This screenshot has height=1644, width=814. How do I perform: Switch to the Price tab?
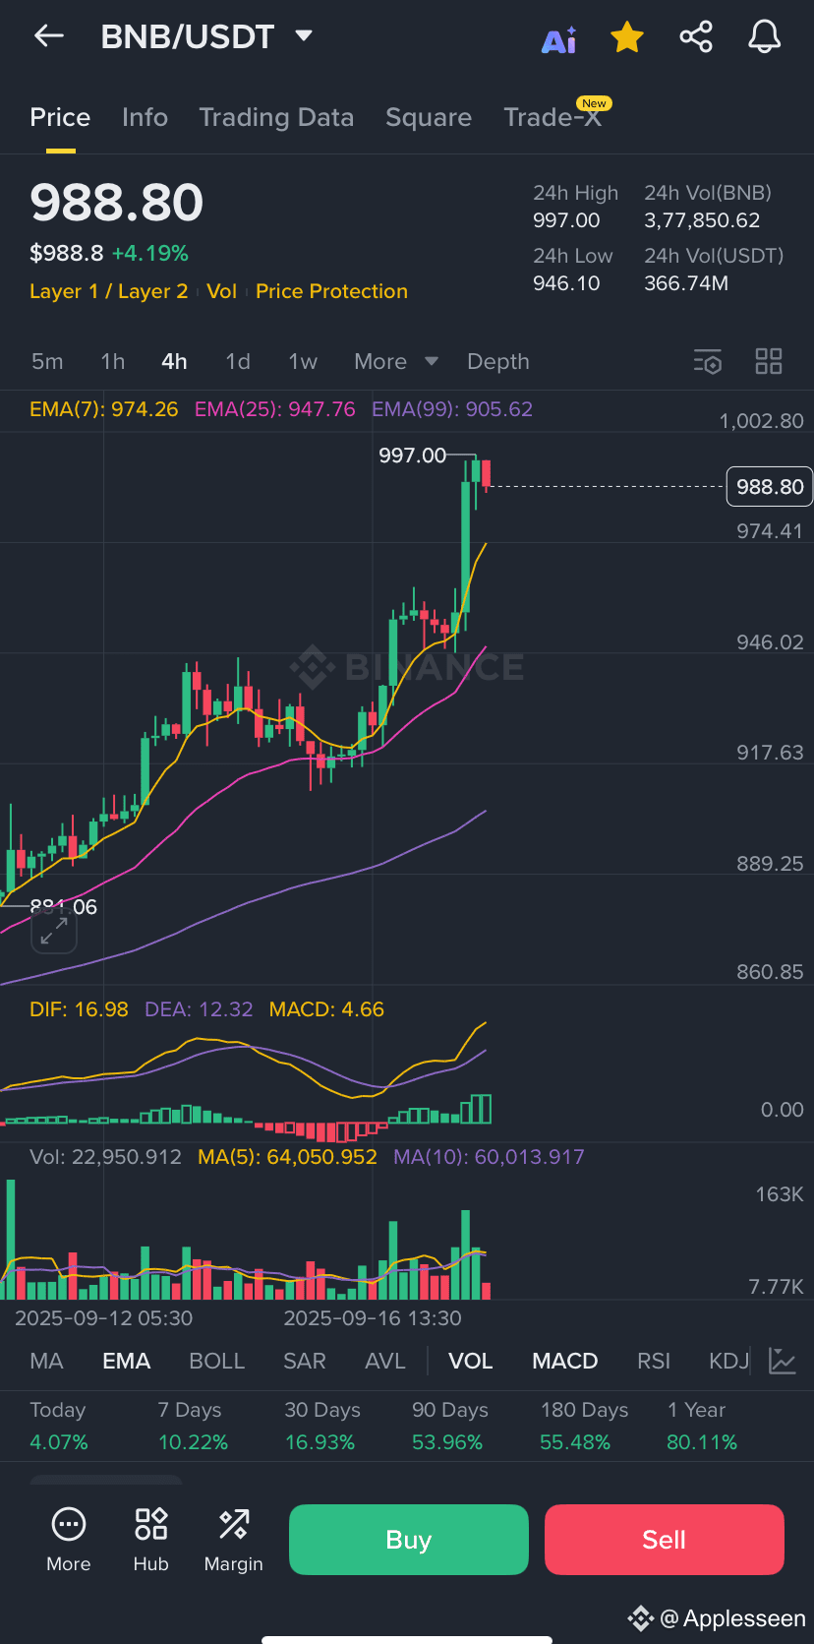click(60, 117)
